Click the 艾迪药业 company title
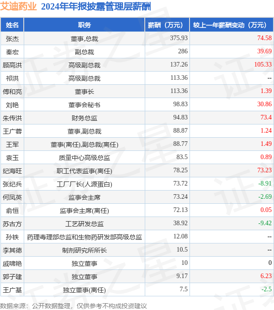Viewport: 274px width, 310px height. tap(18, 6)
